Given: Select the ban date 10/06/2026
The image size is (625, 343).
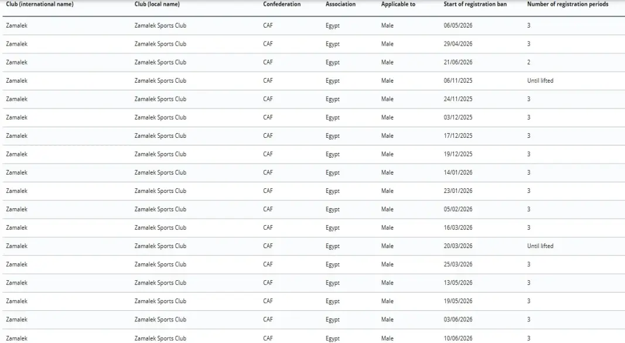Looking at the screenshot, I should tap(458, 338).
